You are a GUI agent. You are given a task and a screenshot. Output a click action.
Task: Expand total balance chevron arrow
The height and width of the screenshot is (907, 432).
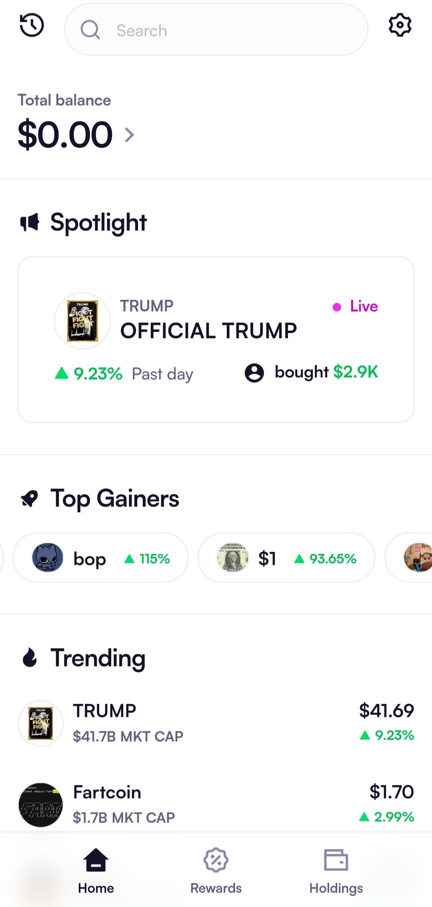point(129,135)
